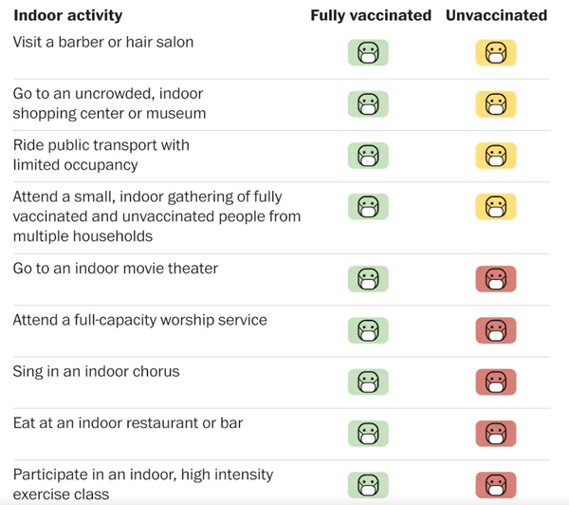Select red mask icon for indoor chorus
The width and height of the screenshot is (569, 505).
coord(496,383)
